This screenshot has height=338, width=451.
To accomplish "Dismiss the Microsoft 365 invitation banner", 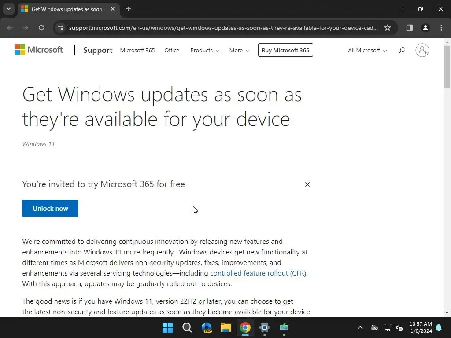I will click(307, 184).
